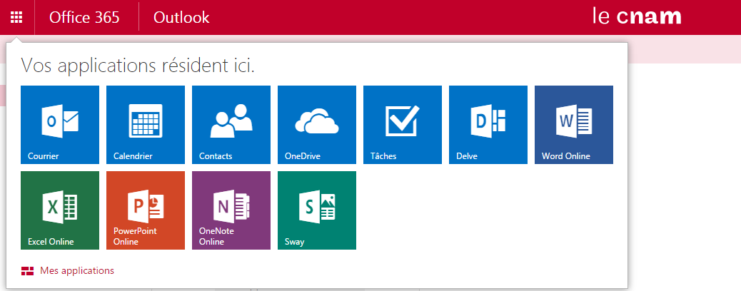This screenshot has height=291, width=741.
Task: Launch the Excel Online tile
Action: tap(60, 210)
